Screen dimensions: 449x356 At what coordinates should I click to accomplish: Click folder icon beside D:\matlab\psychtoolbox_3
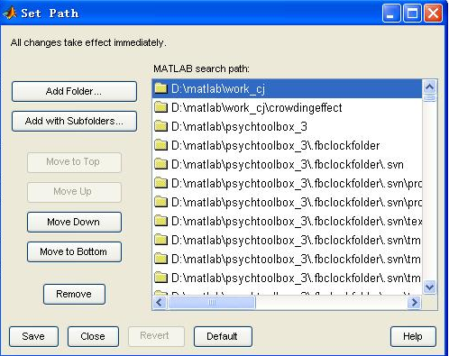point(160,126)
